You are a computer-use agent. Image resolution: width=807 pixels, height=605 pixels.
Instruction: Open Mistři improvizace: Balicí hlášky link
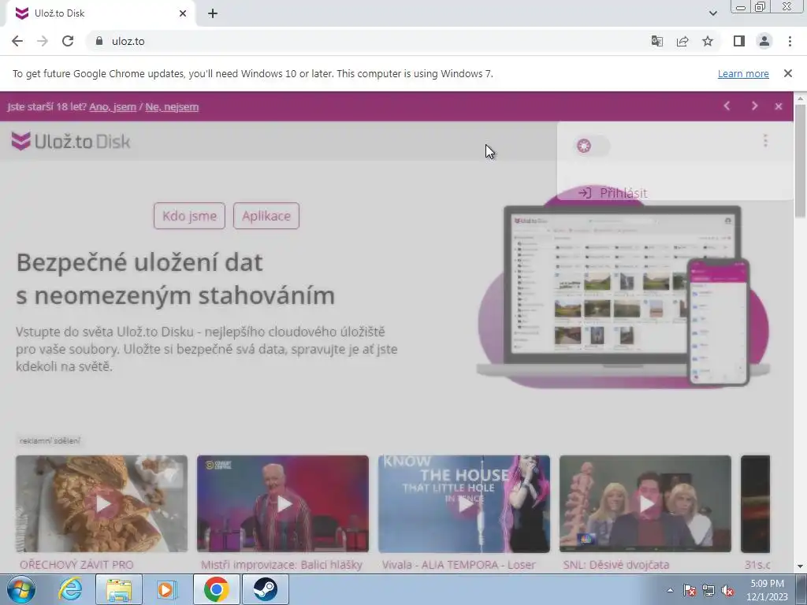[281, 565]
